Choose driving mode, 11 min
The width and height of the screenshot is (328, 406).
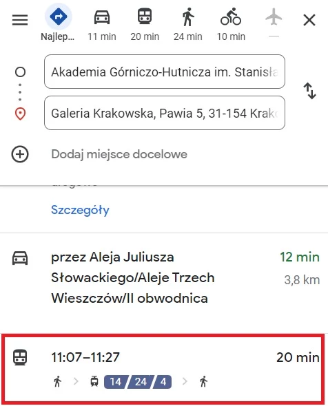[102, 25]
